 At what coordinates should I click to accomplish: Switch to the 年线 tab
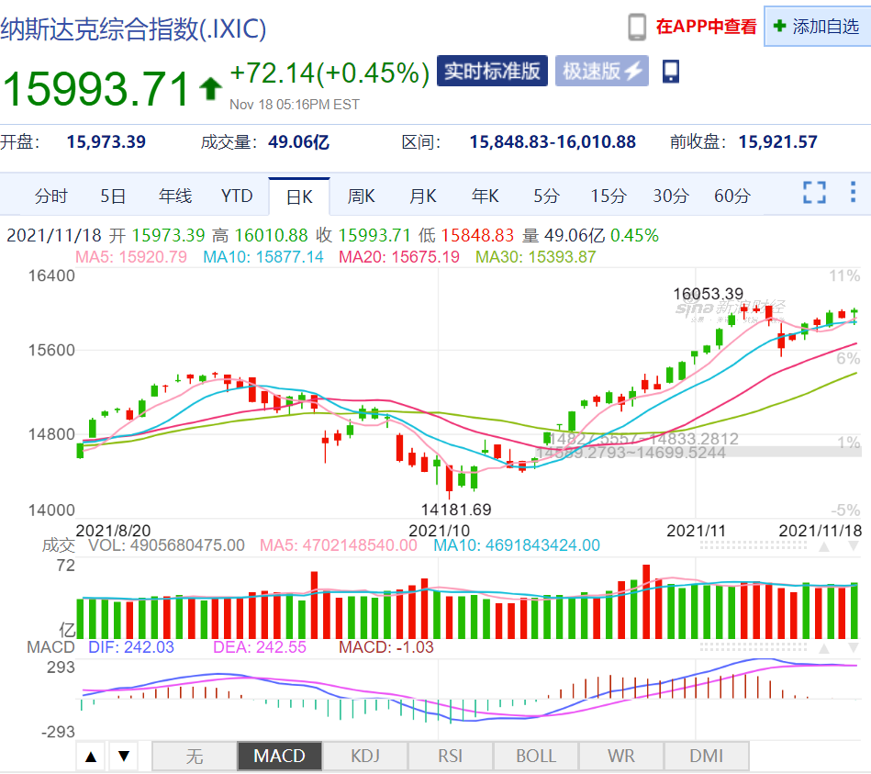175,196
